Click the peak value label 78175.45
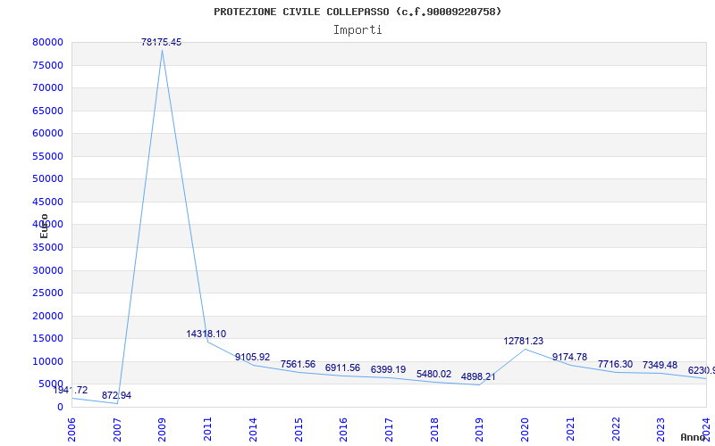The height and width of the screenshot is (446, 715). coord(162,42)
